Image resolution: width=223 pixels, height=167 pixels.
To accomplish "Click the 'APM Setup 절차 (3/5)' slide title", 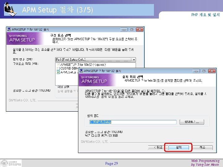I will click(58, 10).
